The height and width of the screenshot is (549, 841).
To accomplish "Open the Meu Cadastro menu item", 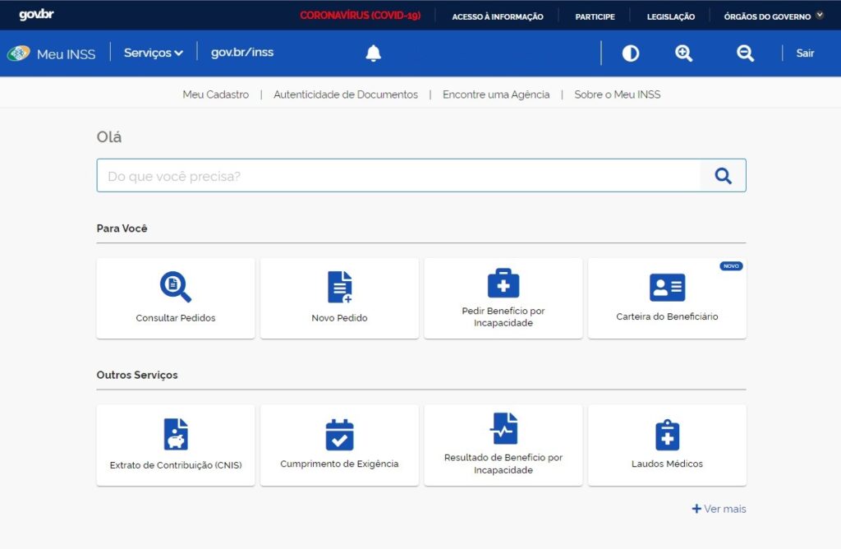I will (x=215, y=95).
